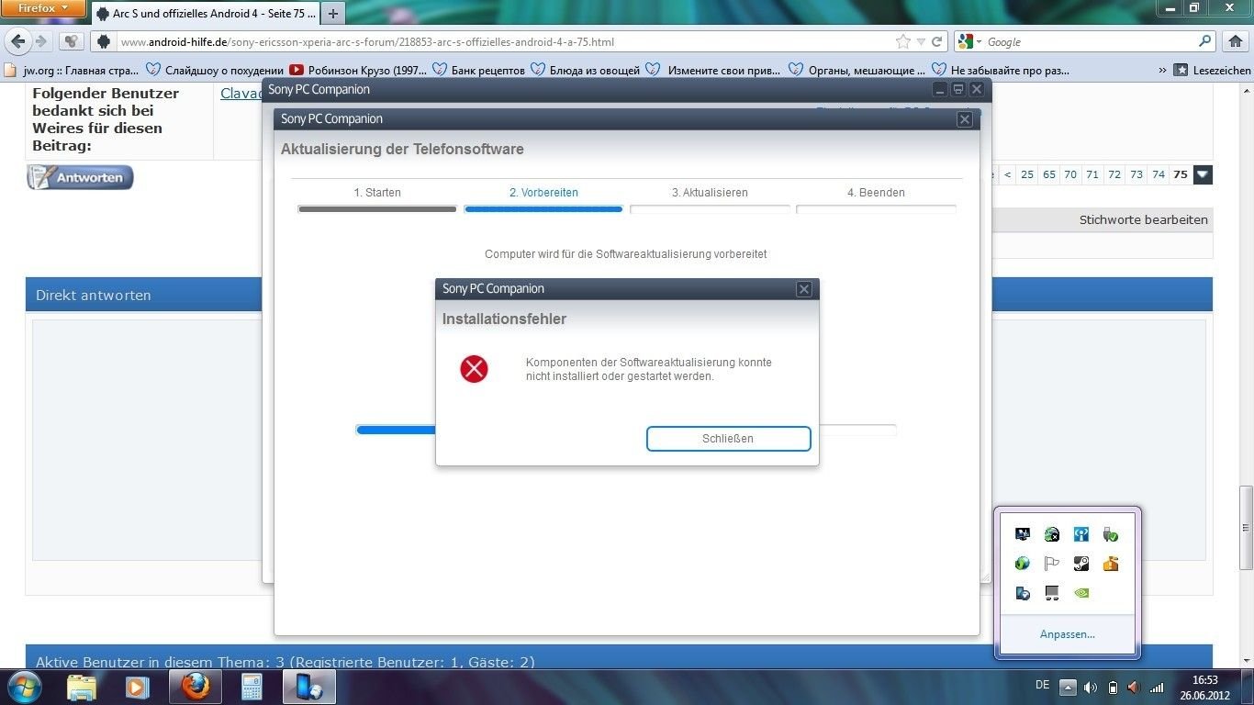Click the speaker volume tray icon
Image resolution: width=1254 pixels, height=705 pixels.
(x=1091, y=687)
